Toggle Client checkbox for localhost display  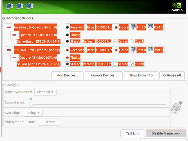(x=132, y=41)
